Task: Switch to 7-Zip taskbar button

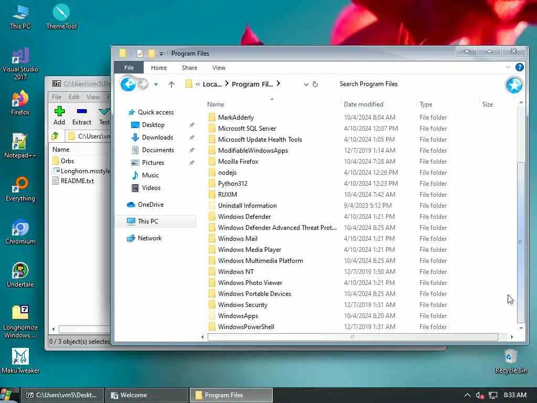Action: coord(62,395)
